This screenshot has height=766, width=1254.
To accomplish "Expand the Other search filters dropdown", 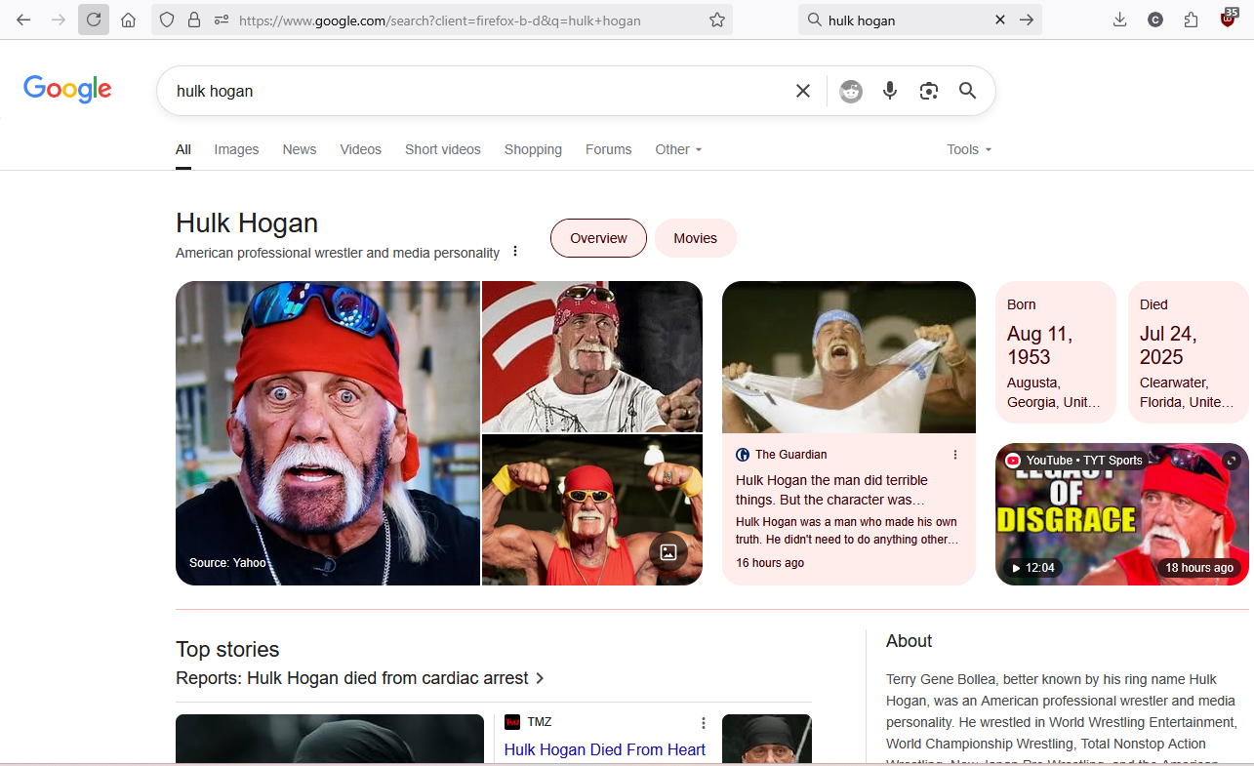I will 678,149.
